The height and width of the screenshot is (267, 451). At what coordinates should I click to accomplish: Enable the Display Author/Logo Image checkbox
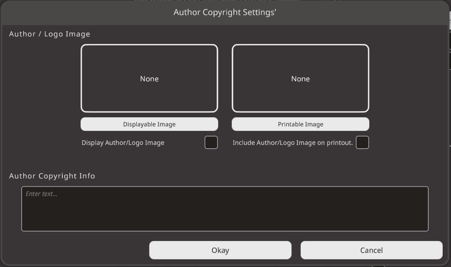(x=211, y=142)
